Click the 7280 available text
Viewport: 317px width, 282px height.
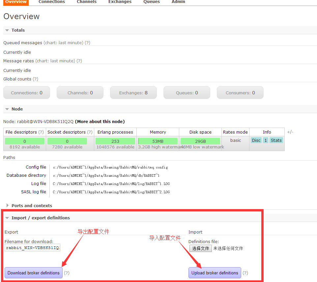click(x=67, y=147)
